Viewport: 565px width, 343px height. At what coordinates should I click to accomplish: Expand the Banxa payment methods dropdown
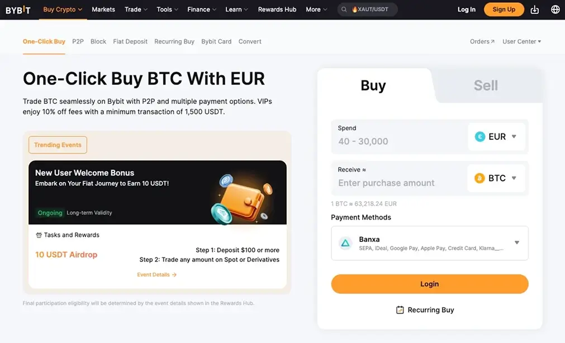(x=516, y=243)
